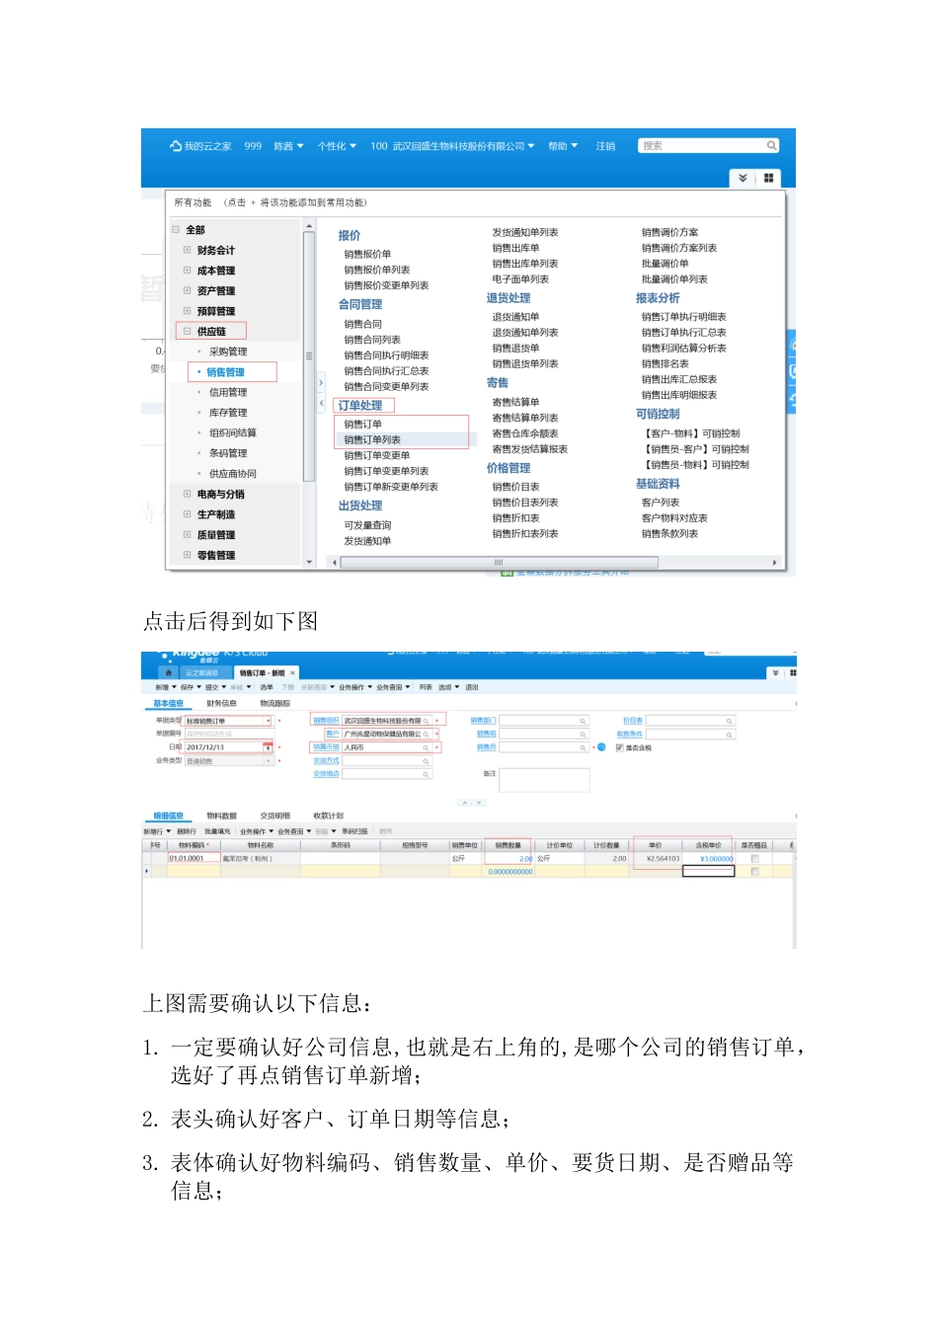Screen dimensions: 938x1327
Task: Switch to the 物料数据 tab
Action: click(x=221, y=817)
